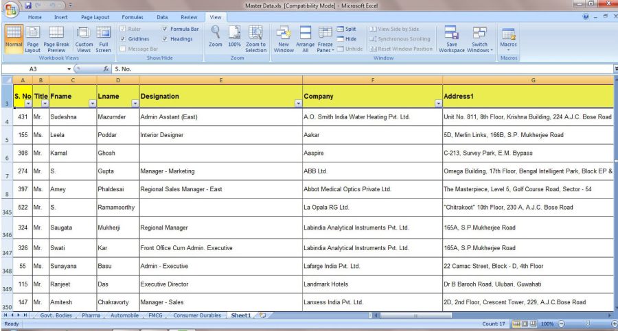The width and height of the screenshot is (618, 331).
Task: Open the Formulas ribbon tab
Action: [x=133, y=17]
